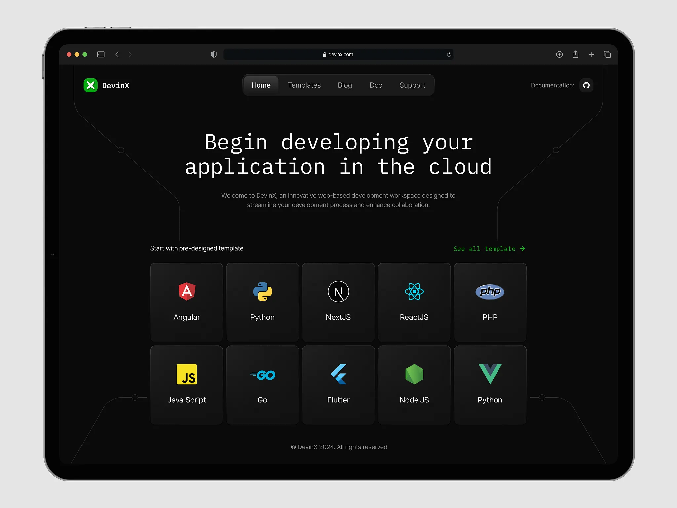Click the DevinX green X logo icon

90,85
